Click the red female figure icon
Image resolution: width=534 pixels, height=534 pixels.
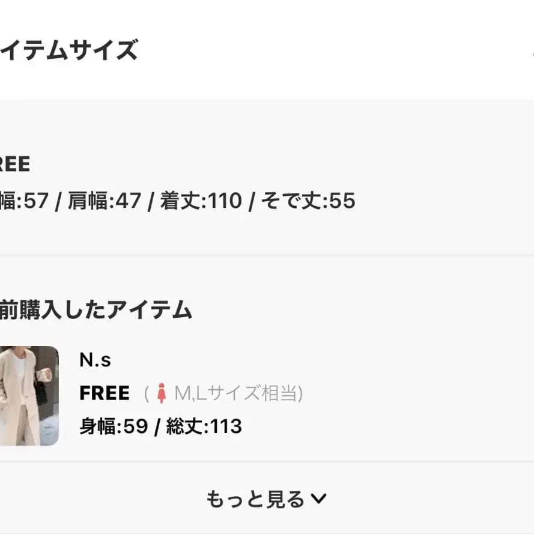pos(161,394)
